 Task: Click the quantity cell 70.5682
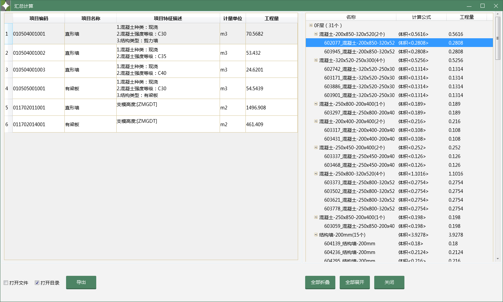[272, 34]
